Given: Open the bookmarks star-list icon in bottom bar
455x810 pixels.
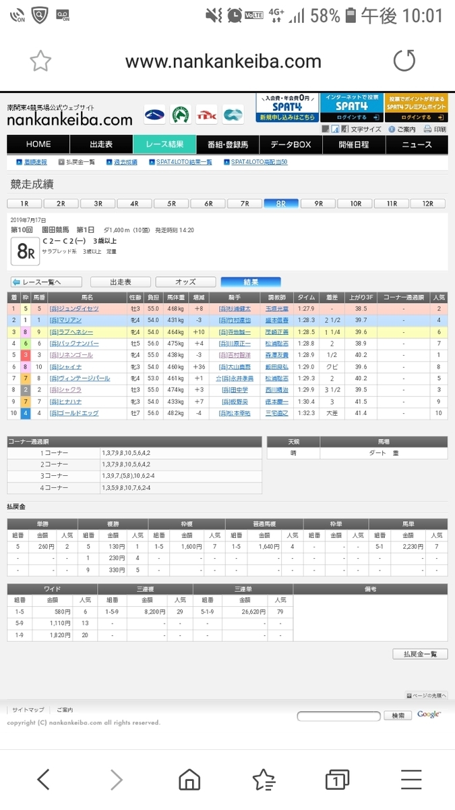Looking at the screenshot, I should (264, 780).
